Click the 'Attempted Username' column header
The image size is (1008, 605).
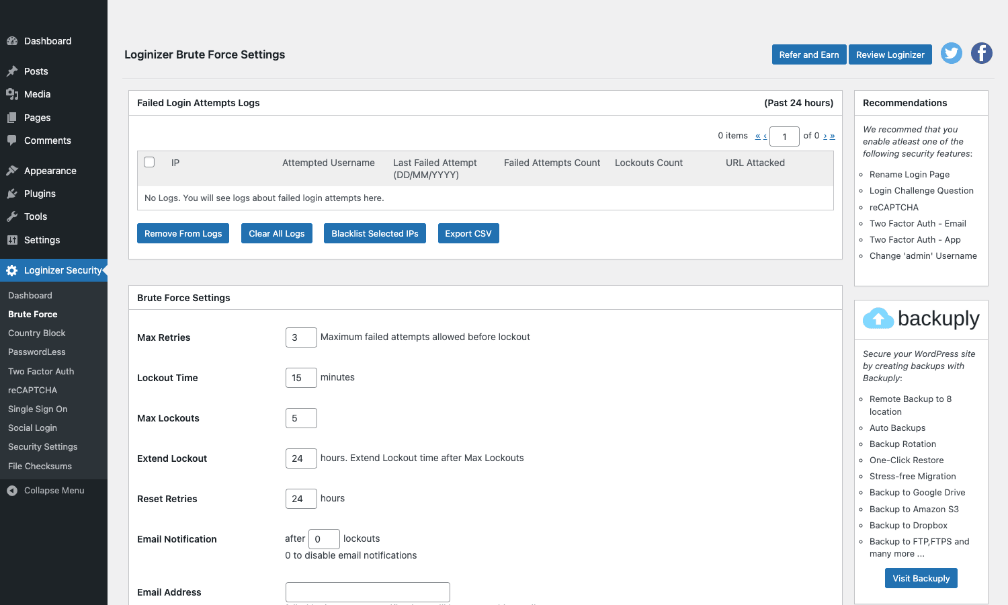329,163
